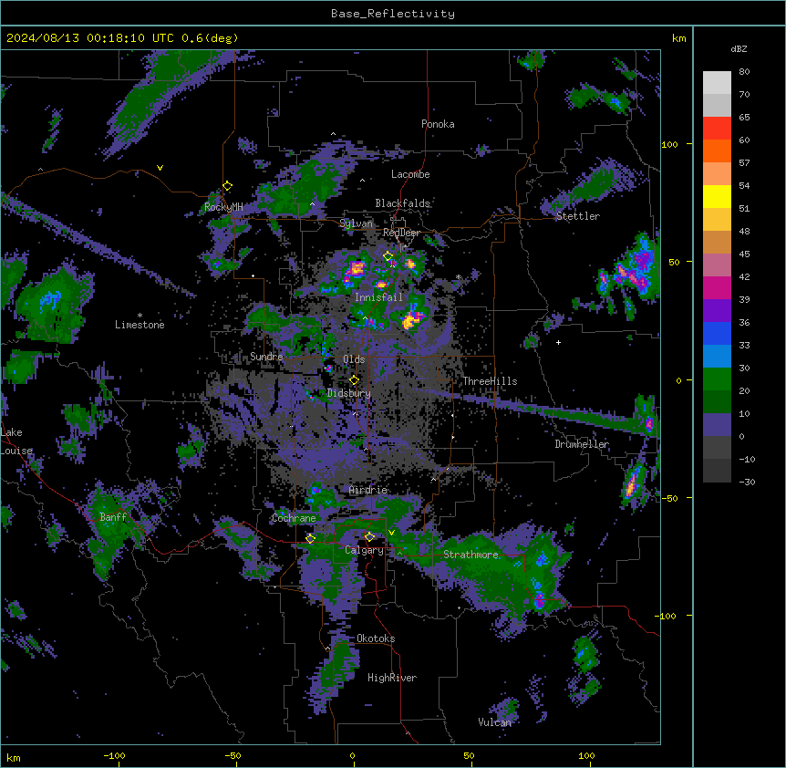The image size is (786, 768).
Task: Click the yellow diamond marker beside RockyMH
Action: pyautogui.click(x=228, y=186)
